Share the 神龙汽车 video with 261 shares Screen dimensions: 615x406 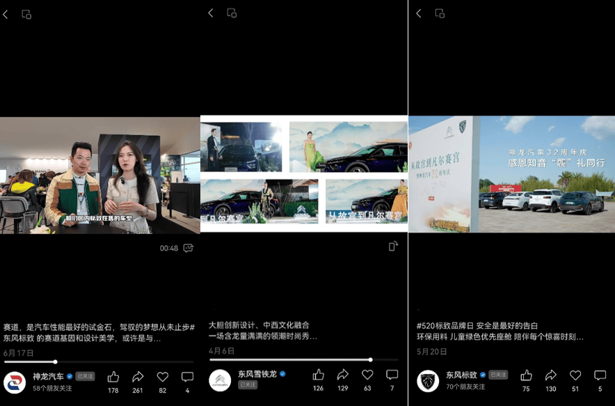[x=138, y=377]
